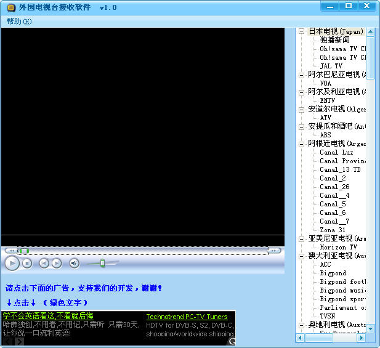Click the vertical scrollbar thumb in channel list

pyautogui.click(x=370, y=58)
